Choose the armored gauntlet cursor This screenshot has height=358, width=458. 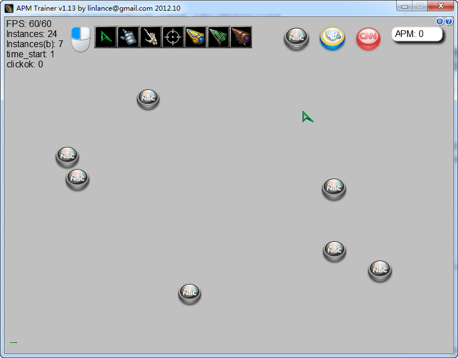tap(128, 37)
